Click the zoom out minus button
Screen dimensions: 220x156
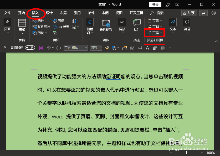171,153
